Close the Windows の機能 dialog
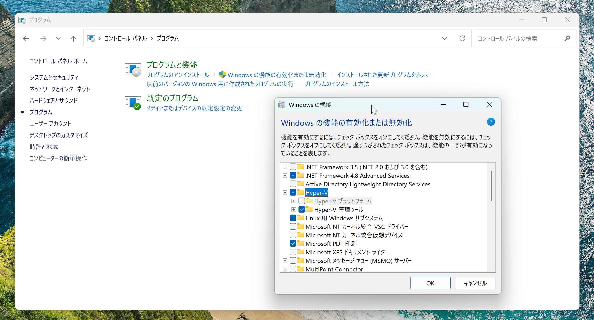594x320 pixels. (x=489, y=104)
